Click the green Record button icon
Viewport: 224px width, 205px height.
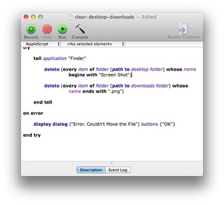tap(31, 29)
